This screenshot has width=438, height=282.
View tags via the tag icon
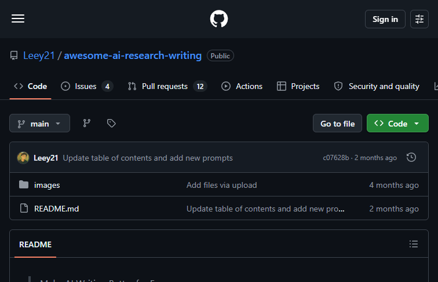[111, 123]
